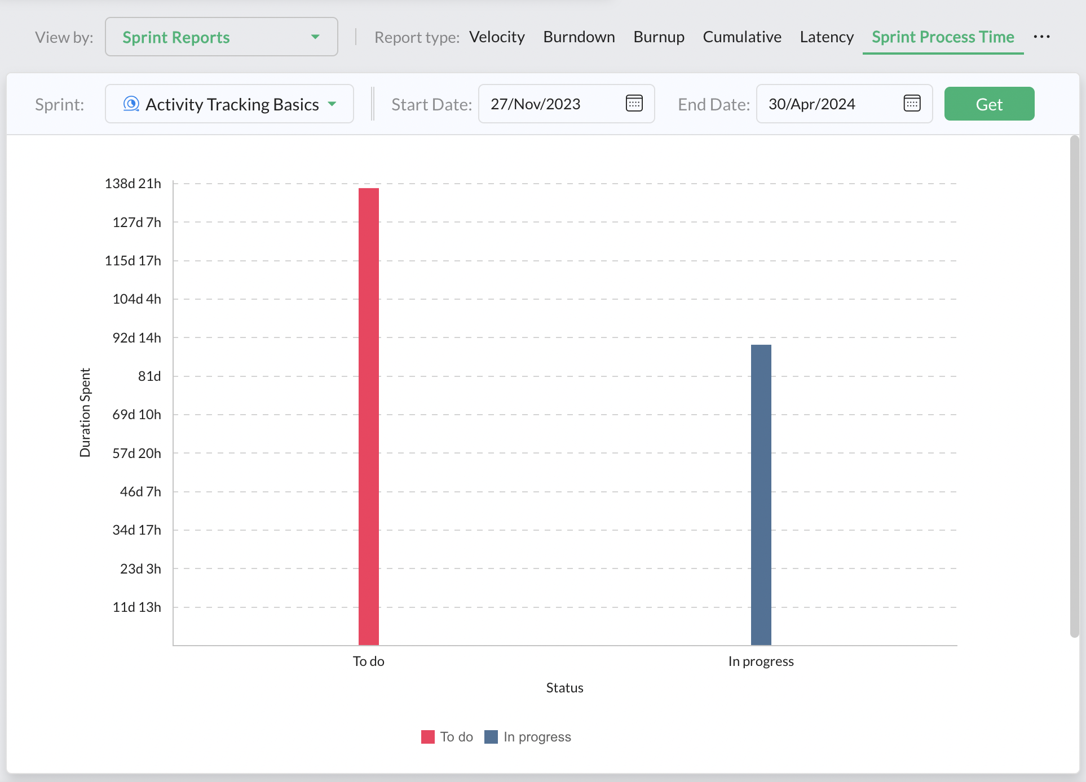Click the sprint timer icon beside Activity Tracking Basics
This screenshot has height=782, width=1086.
coord(131,104)
